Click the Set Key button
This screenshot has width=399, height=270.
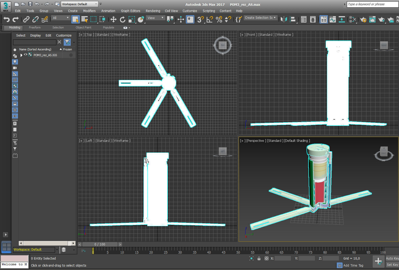[x=392, y=265]
